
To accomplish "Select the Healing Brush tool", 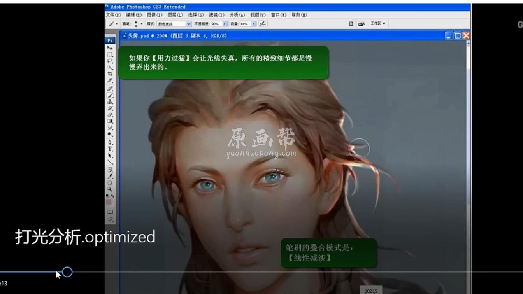I will point(110,89).
